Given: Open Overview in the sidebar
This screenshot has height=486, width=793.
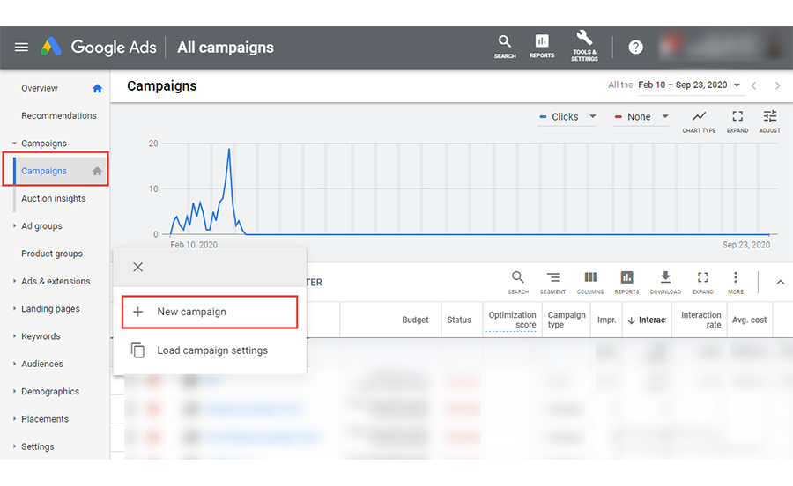Looking at the screenshot, I should click(40, 88).
